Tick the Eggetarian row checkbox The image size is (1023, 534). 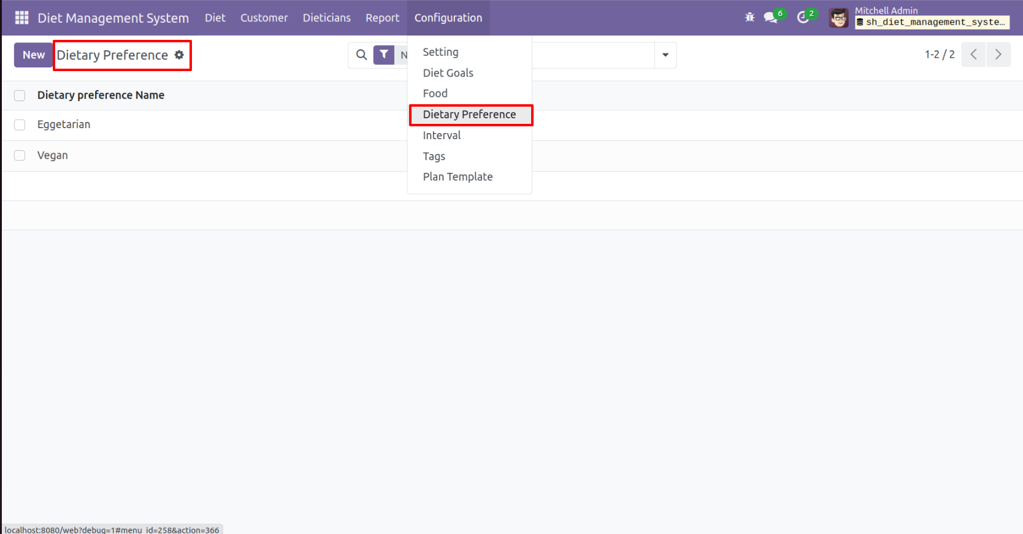(x=20, y=125)
